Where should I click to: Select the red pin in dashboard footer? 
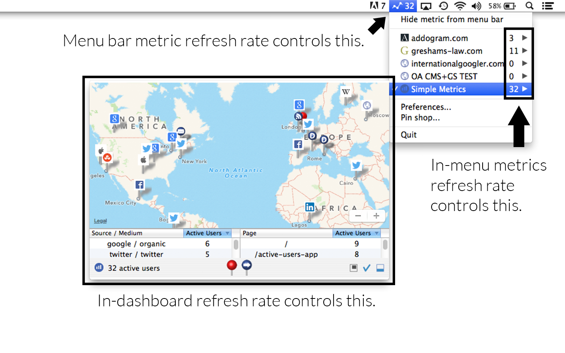point(232,266)
